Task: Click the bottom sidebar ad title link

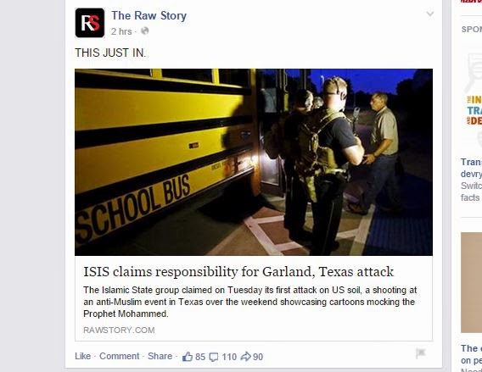Action: 471,354
